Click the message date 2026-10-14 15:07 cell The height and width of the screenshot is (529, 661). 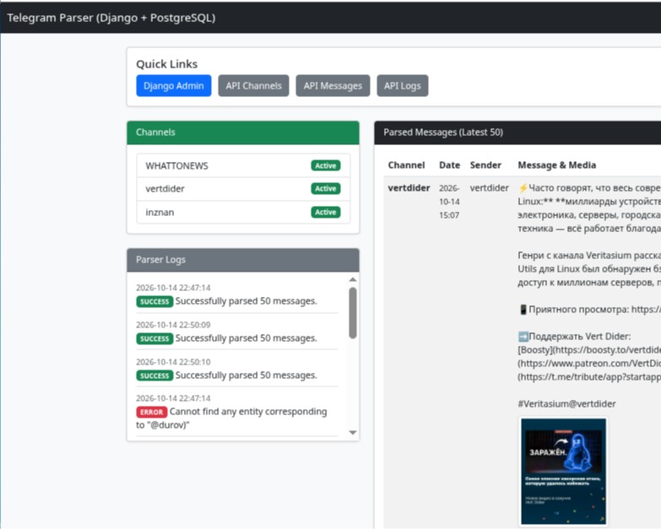(449, 202)
